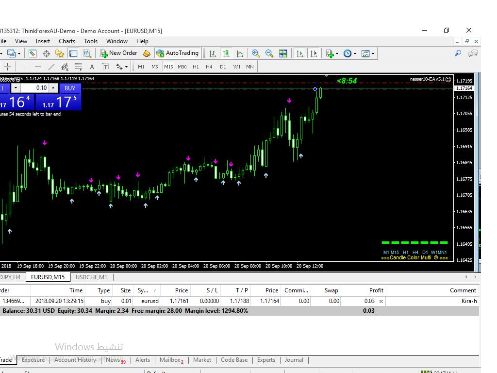This screenshot has height=373, width=497.
Task: Click the New Order button
Action: click(x=118, y=53)
